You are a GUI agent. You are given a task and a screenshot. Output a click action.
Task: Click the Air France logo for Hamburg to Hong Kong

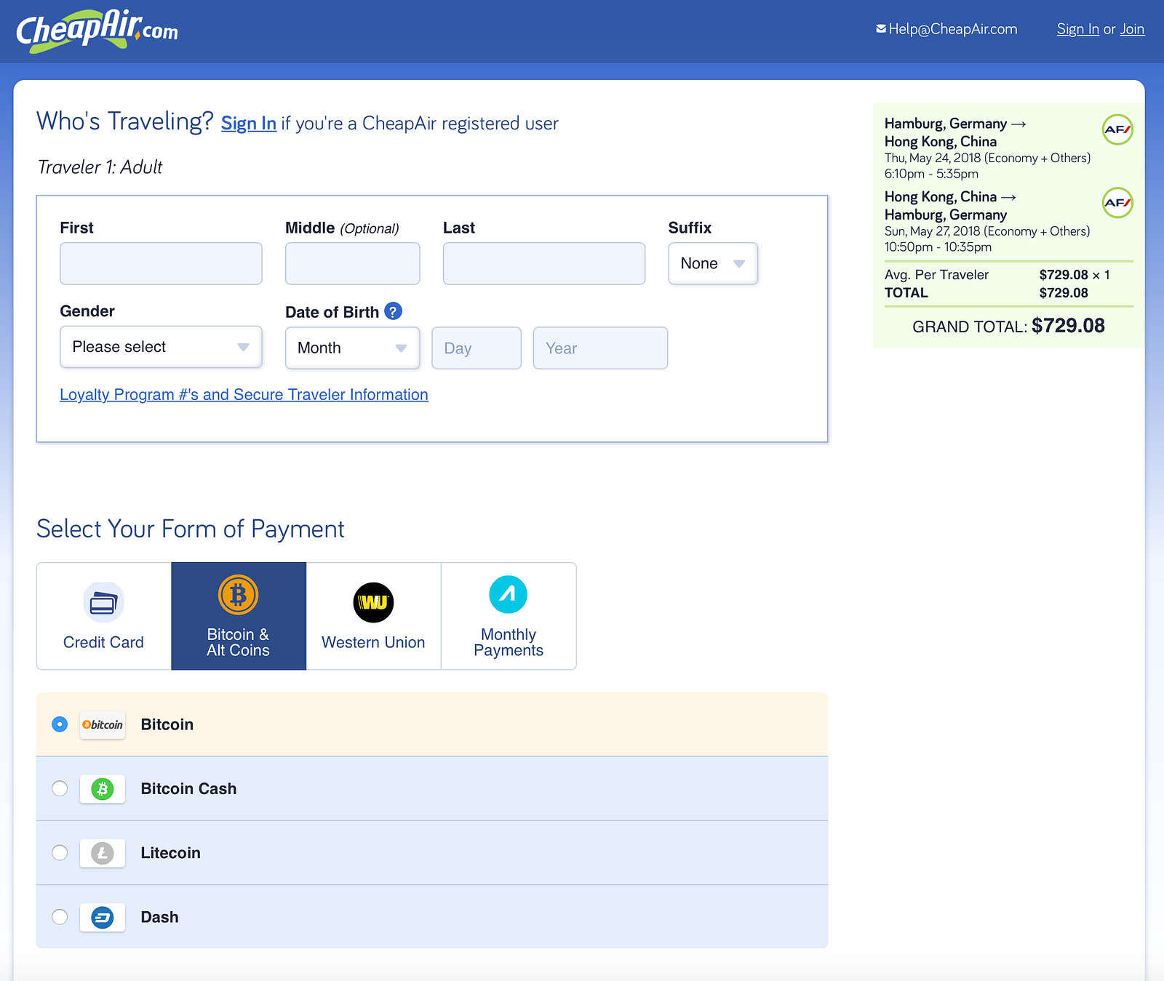click(1117, 130)
